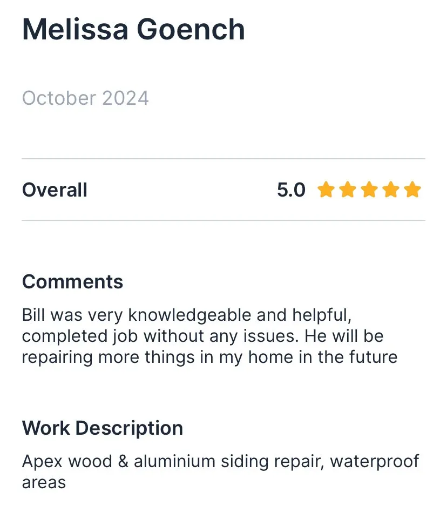Screen dimensions: 447x526
Task: Select the fourth rating star
Action: click(390, 190)
